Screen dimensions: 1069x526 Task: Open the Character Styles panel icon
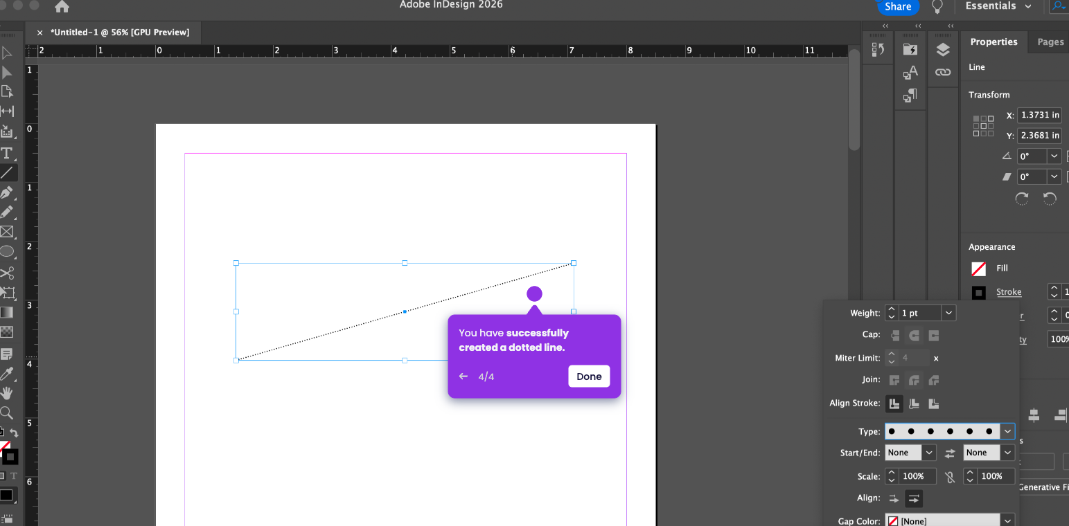tap(910, 72)
